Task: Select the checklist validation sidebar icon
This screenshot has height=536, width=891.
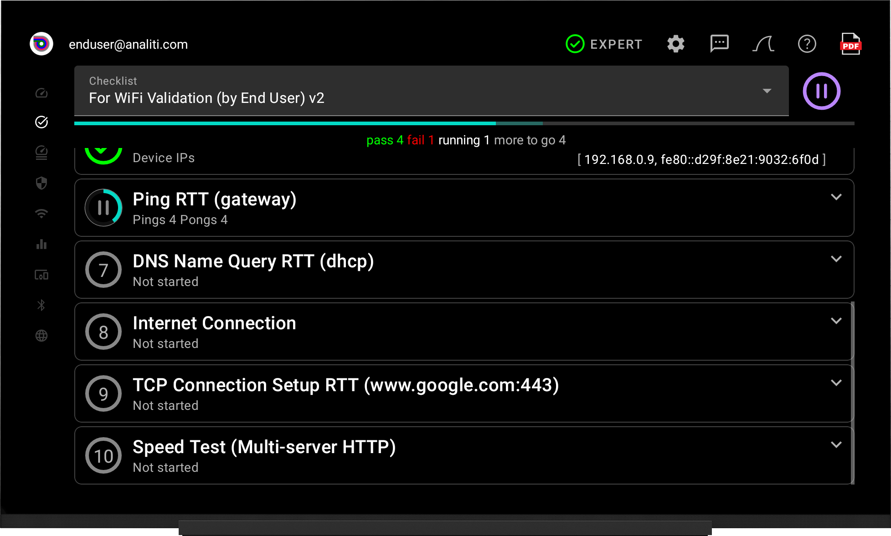Action: (x=41, y=122)
